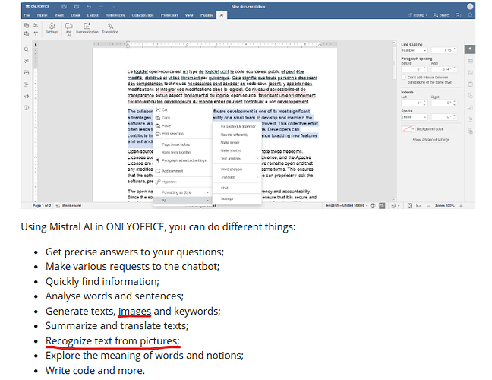Select Make longer menu item
Screen dimensions: 492x380
pyautogui.click(x=237, y=143)
